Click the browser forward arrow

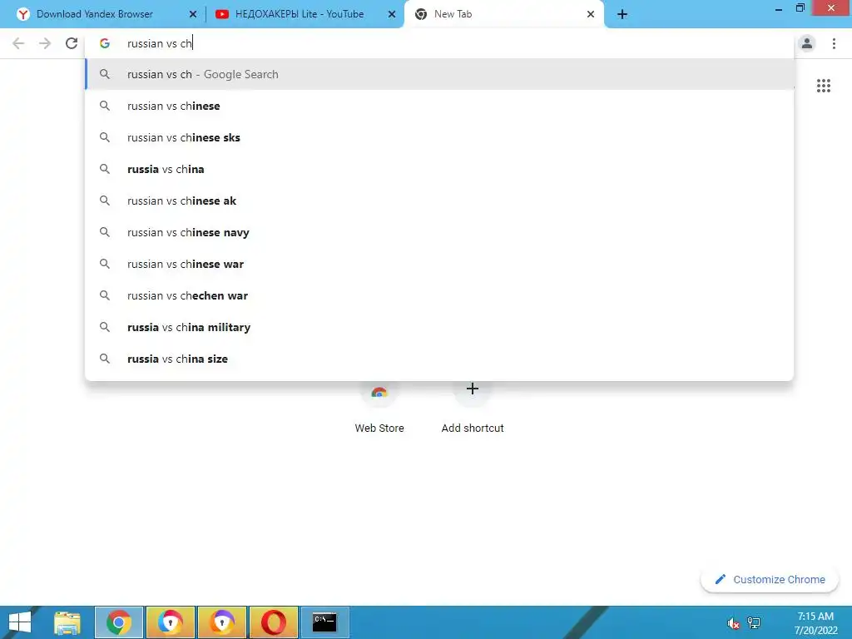click(x=45, y=43)
